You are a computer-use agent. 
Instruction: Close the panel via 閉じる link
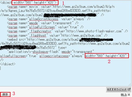pos(124,95)
